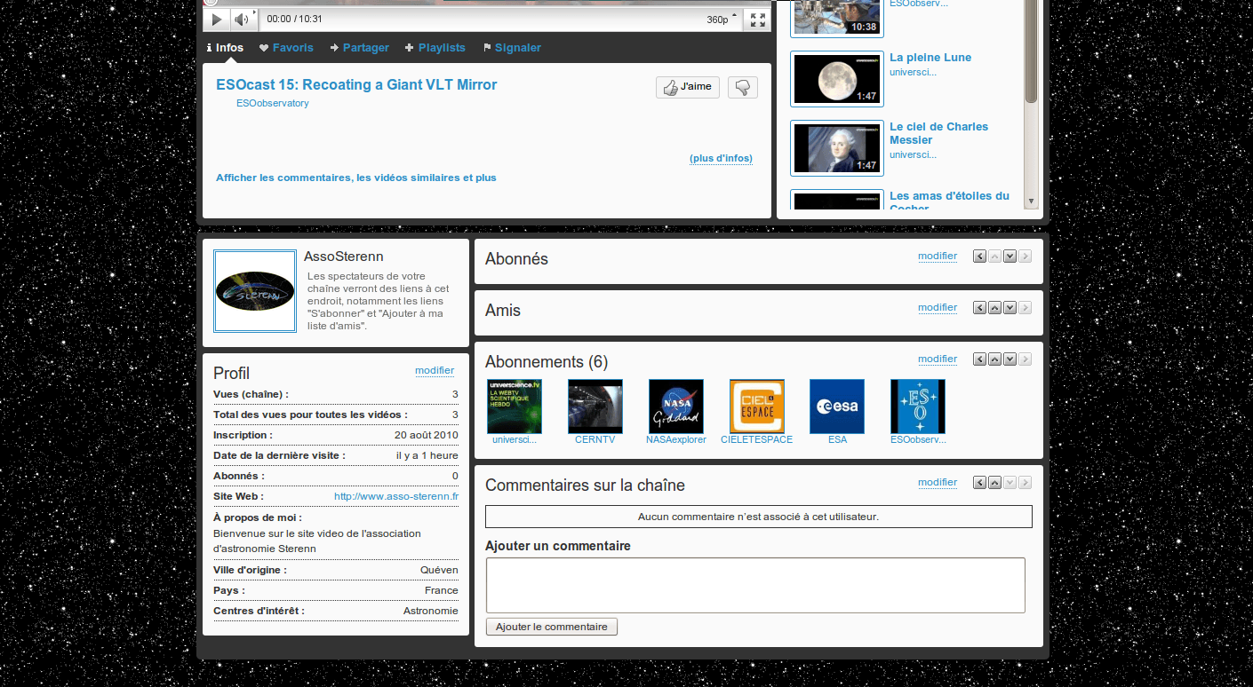Mute the video player volume

click(x=242, y=20)
